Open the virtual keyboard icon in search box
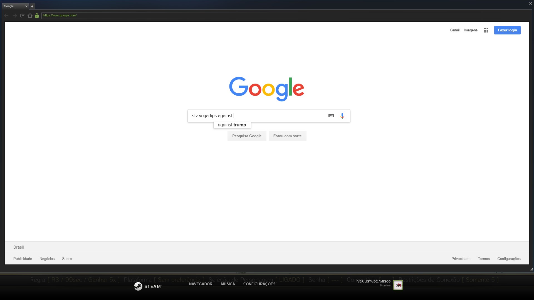The width and height of the screenshot is (534, 300). [331, 116]
